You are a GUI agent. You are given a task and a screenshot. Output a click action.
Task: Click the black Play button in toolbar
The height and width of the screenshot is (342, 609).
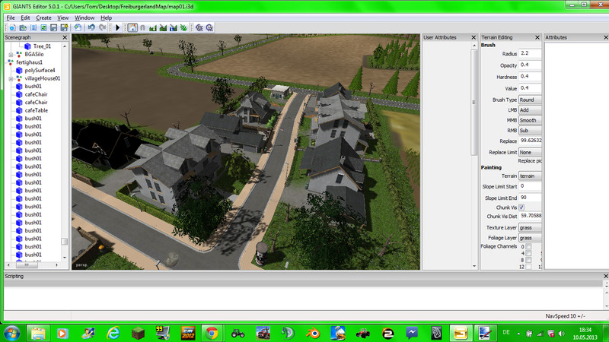coord(118,27)
